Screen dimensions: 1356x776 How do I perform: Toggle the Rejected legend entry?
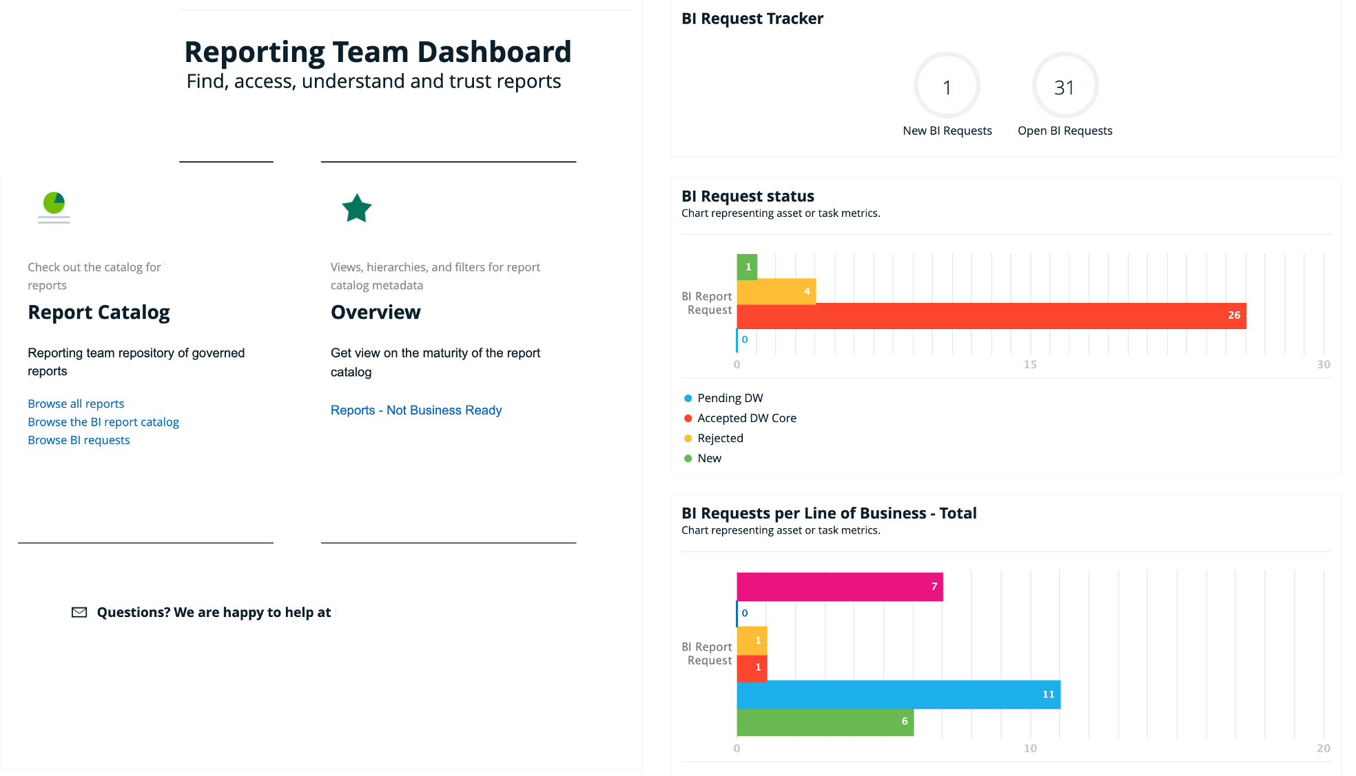[713, 438]
